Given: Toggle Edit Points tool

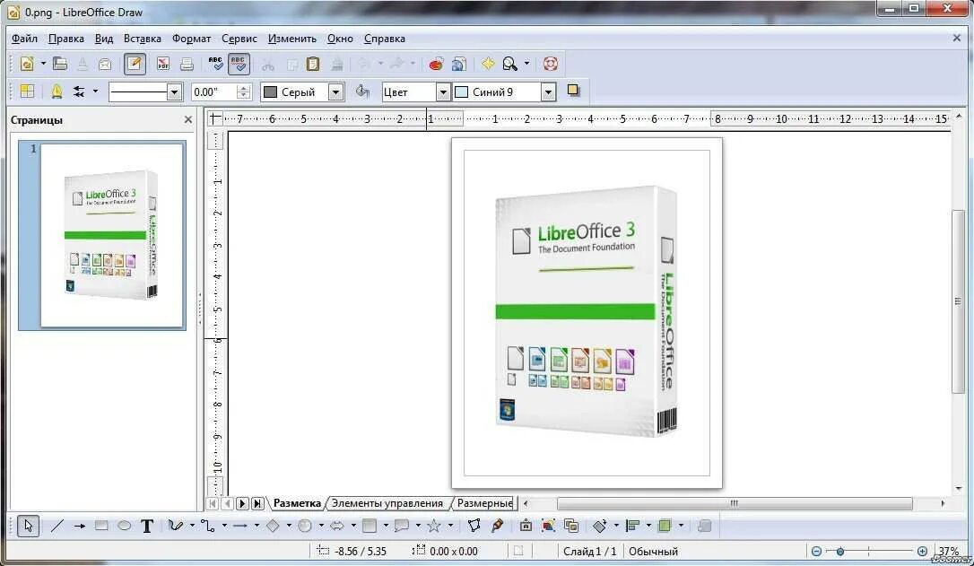Looking at the screenshot, I should point(474,527).
